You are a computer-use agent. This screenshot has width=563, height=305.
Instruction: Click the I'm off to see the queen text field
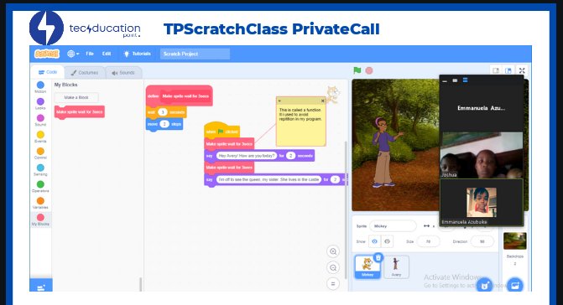(x=268, y=179)
